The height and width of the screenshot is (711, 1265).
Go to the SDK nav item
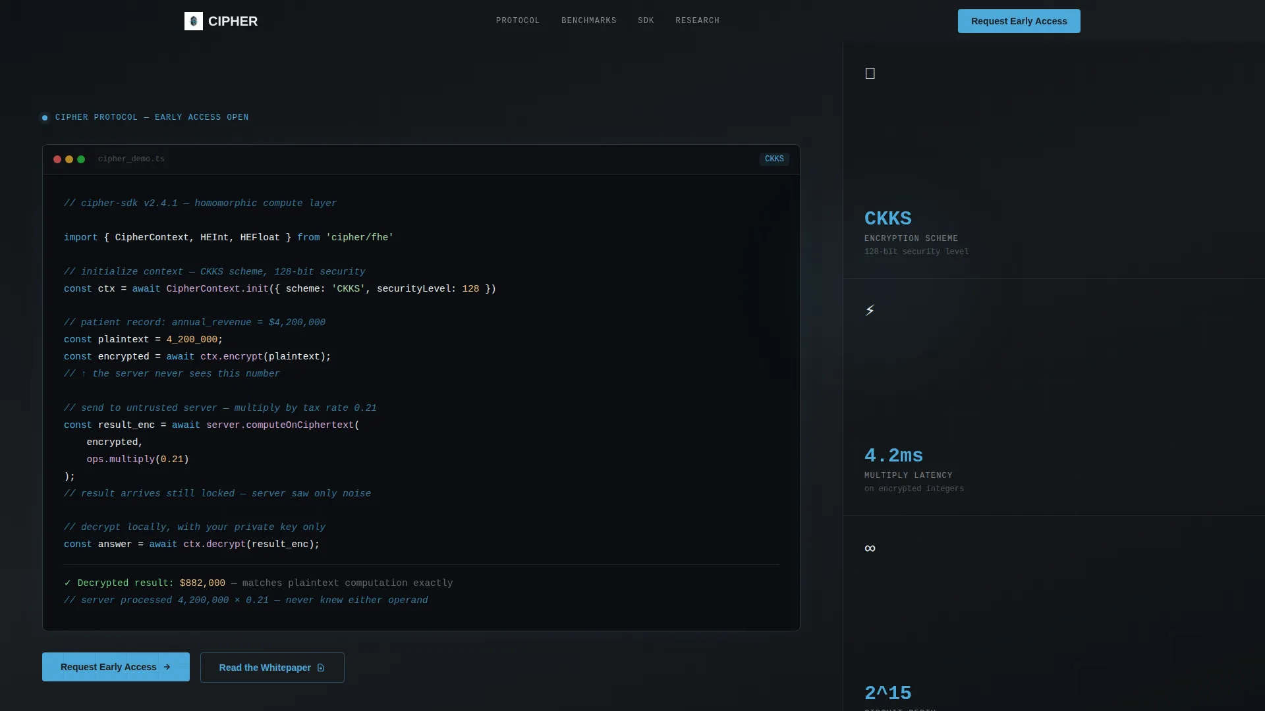click(x=646, y=21)
